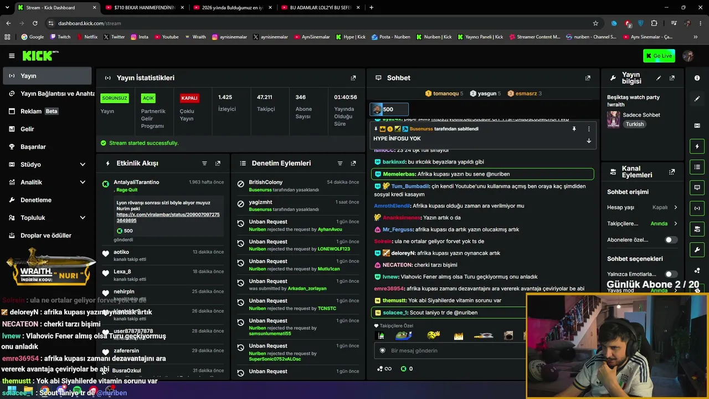709x399 pixels.
Task: Click the pin icon on pinned message
Action: point(574,129)
